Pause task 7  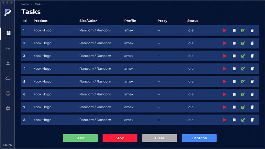click(x=234, y=107)
